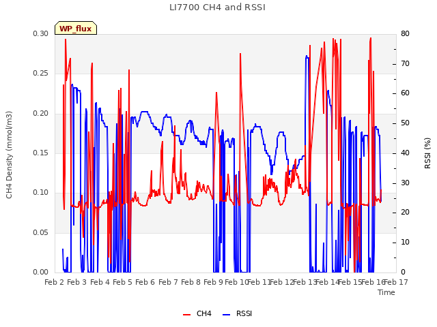Click the 20 right axis tick label
The image size is (437, 327).
405,213
